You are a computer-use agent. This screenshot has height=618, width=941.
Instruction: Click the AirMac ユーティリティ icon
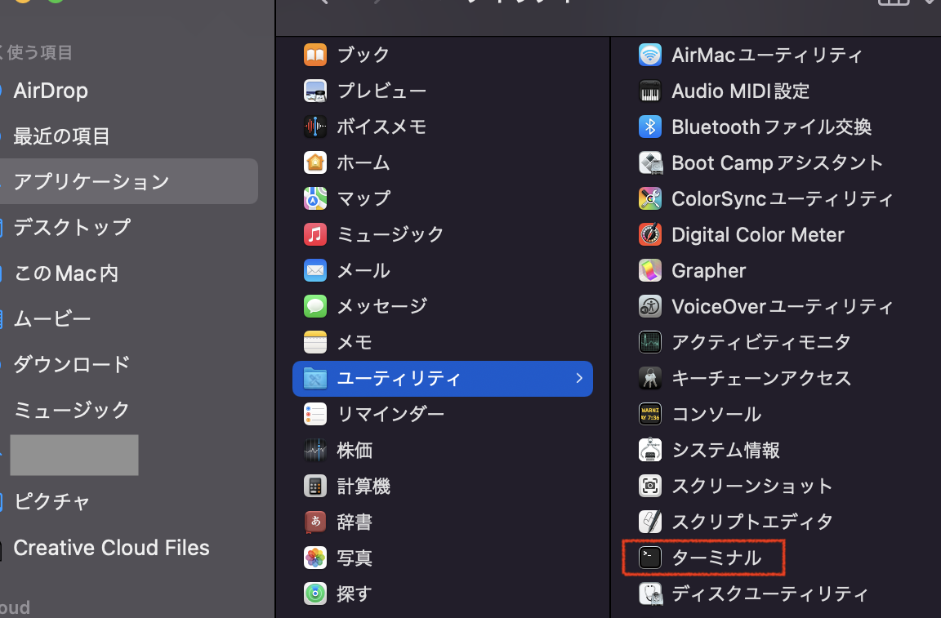[650, 55]
